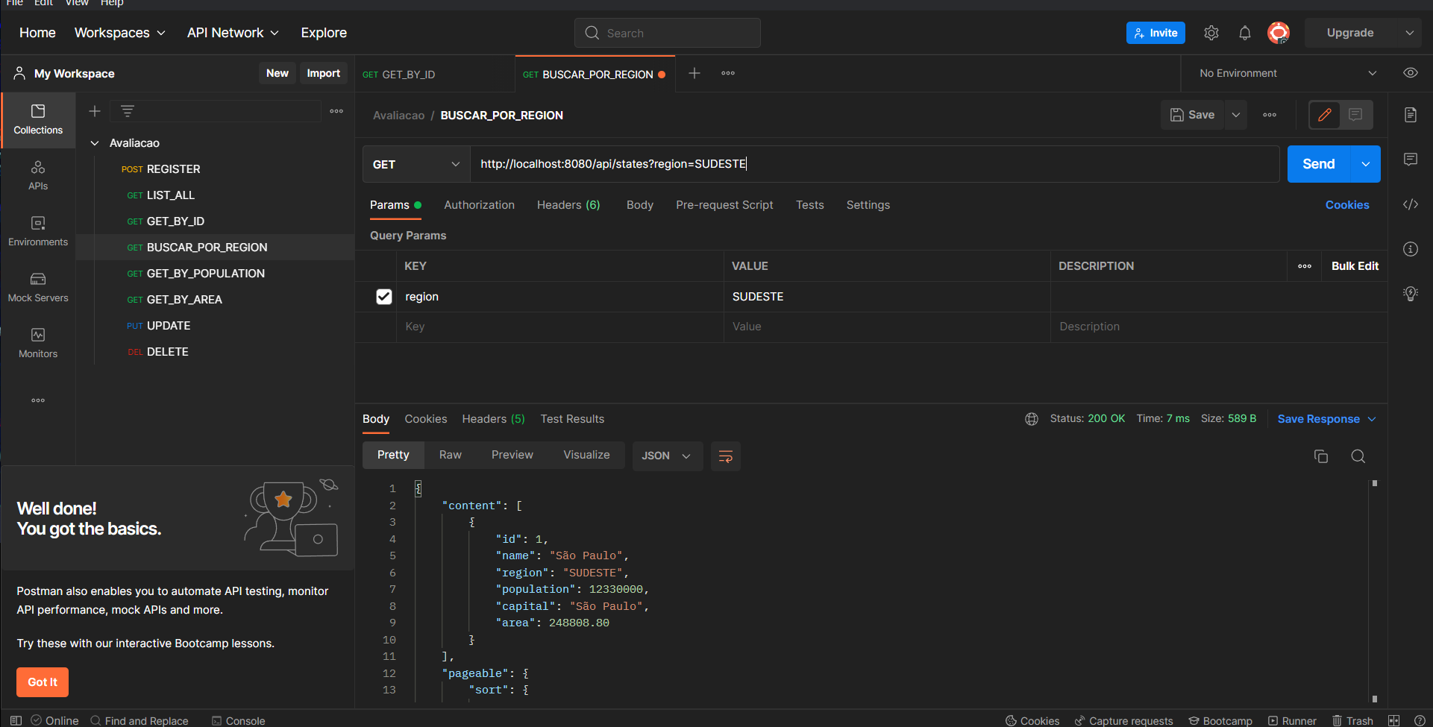1433x727 pixels.
Task: Open Monitors in the sidebar
Action: [38, 343]
